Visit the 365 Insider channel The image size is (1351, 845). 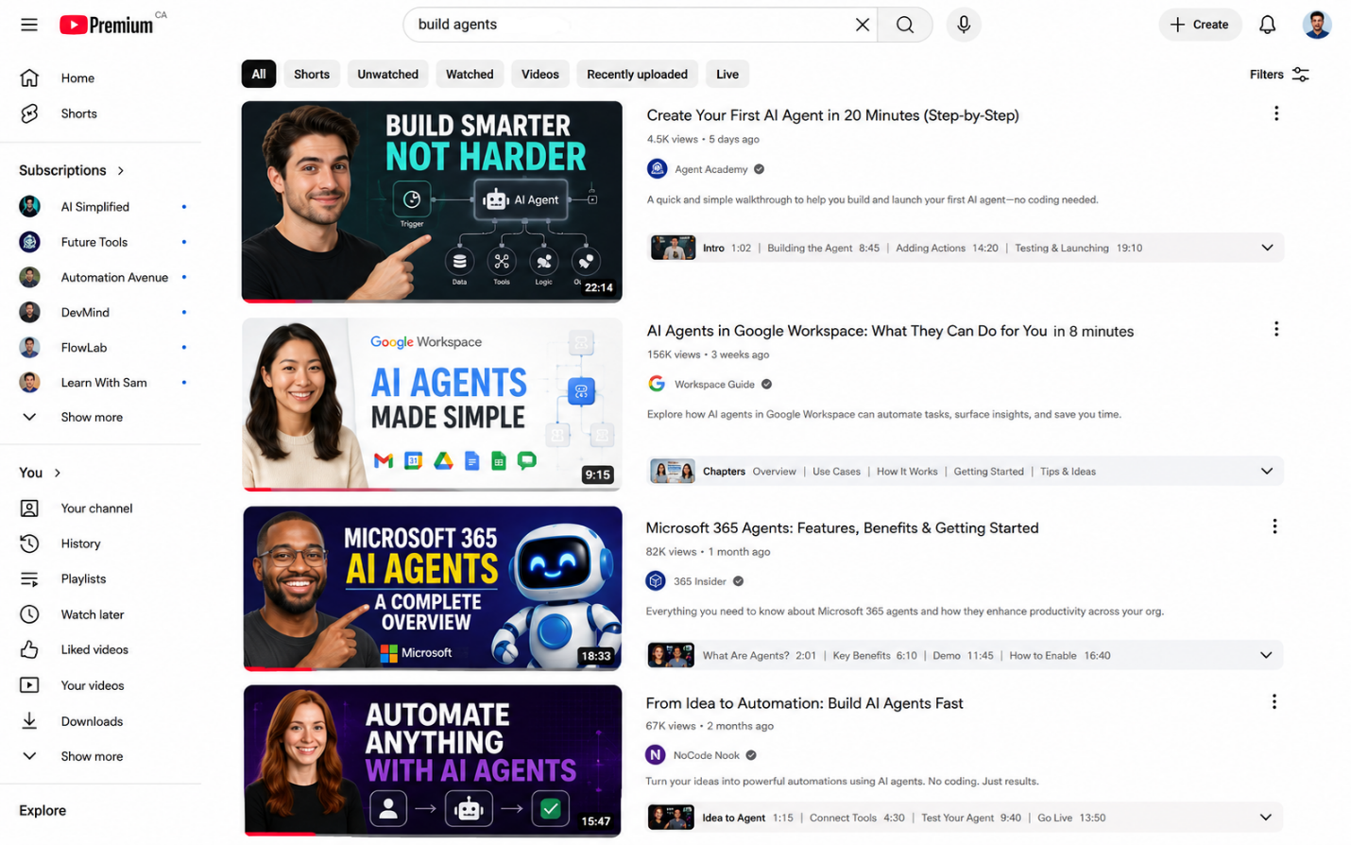coord(699,582)
